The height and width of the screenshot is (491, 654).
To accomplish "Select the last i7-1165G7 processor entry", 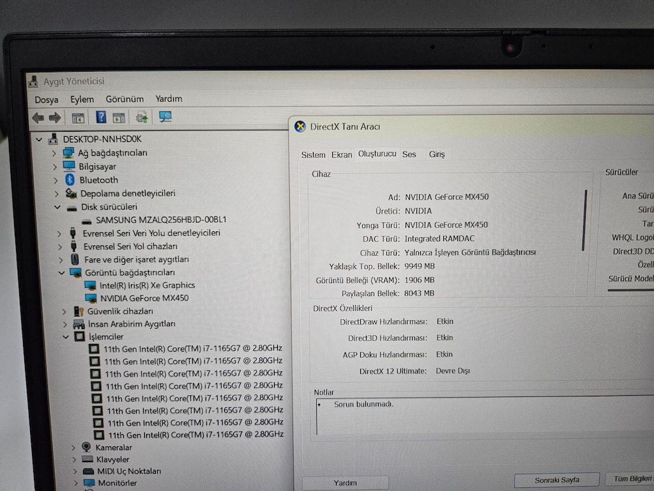I will [196, 435].
